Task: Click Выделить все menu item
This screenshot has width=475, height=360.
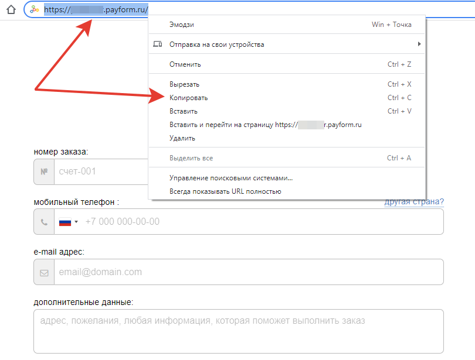Action: [287, 158]
